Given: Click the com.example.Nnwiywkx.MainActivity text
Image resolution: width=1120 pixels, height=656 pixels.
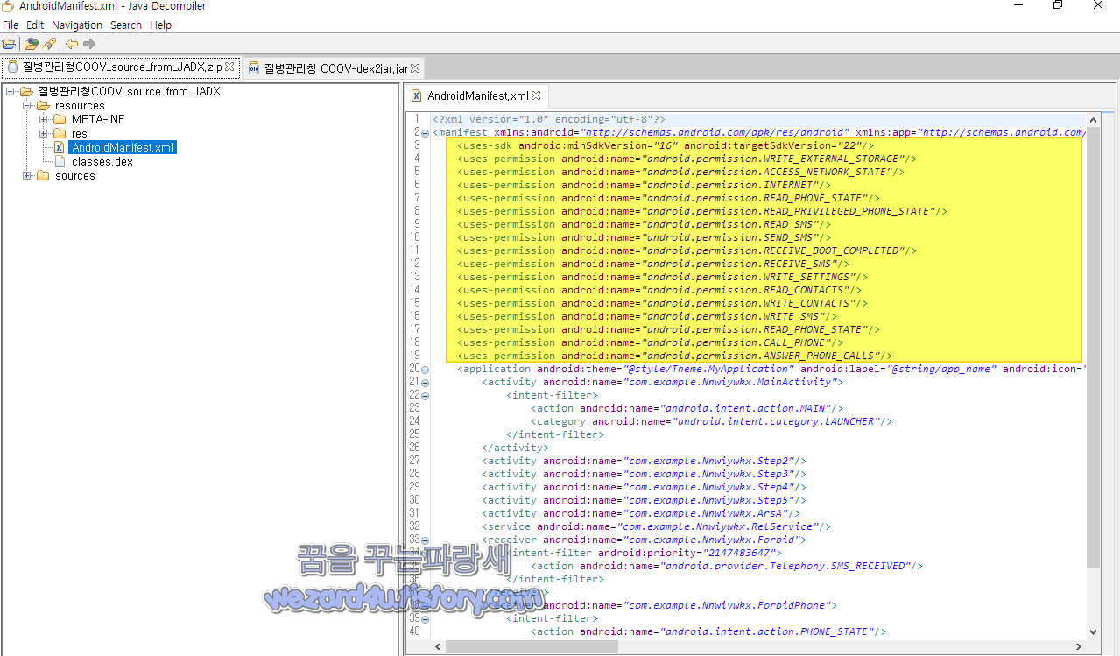Looking at the screenshot, I should click(x=730, y=382).
